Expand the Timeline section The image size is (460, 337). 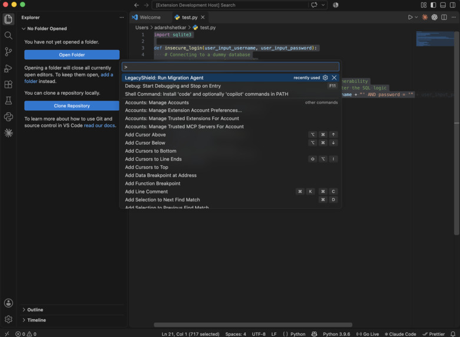pyautogui.click(x=34, y=320)
